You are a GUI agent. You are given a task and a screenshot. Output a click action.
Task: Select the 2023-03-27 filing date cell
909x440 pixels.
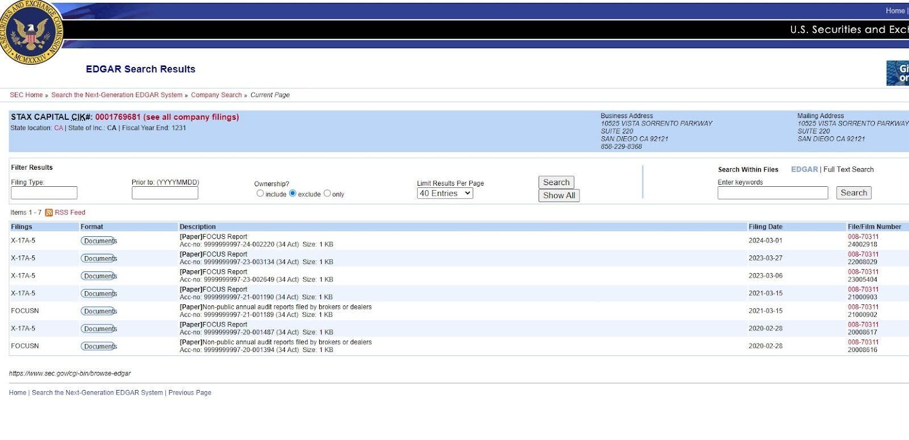coord(765,258)
